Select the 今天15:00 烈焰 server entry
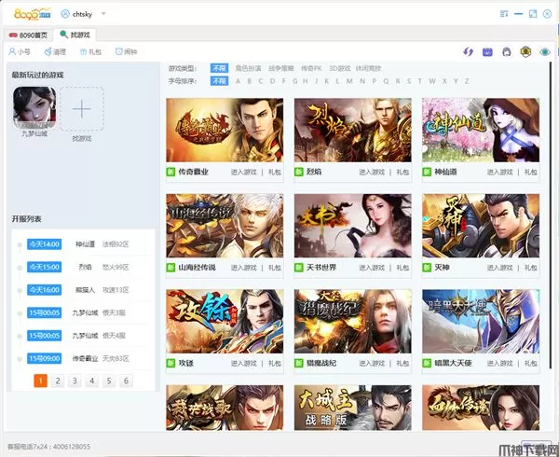 pos(82,268)
